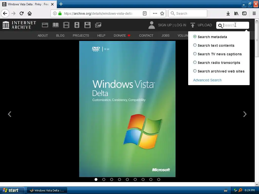Select the Search text contents radio option
Screen dimensions: 259x194
pyautogui.click(x=195, y=45)
